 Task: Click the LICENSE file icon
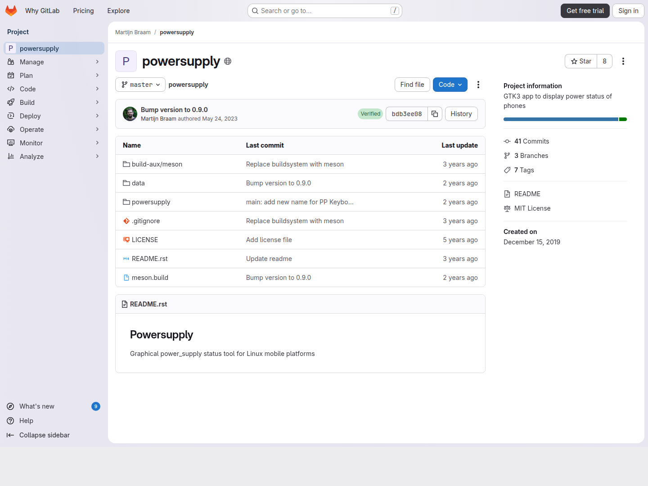[x=126, y=240]
